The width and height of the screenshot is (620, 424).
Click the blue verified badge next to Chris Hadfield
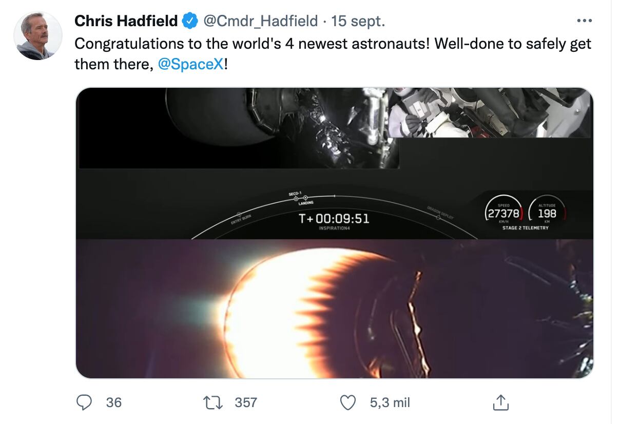pos(189,21)
